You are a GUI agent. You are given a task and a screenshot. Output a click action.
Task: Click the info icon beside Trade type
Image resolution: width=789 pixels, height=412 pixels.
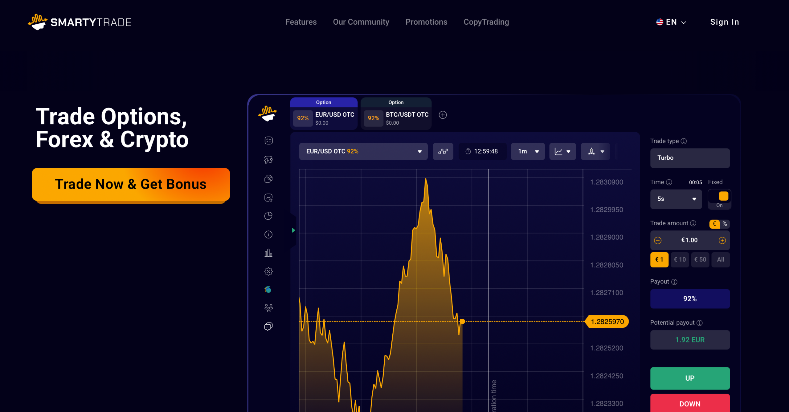(x=684, y=141)
